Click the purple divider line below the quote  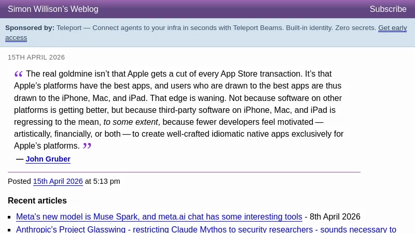click(x=184, y=172)
